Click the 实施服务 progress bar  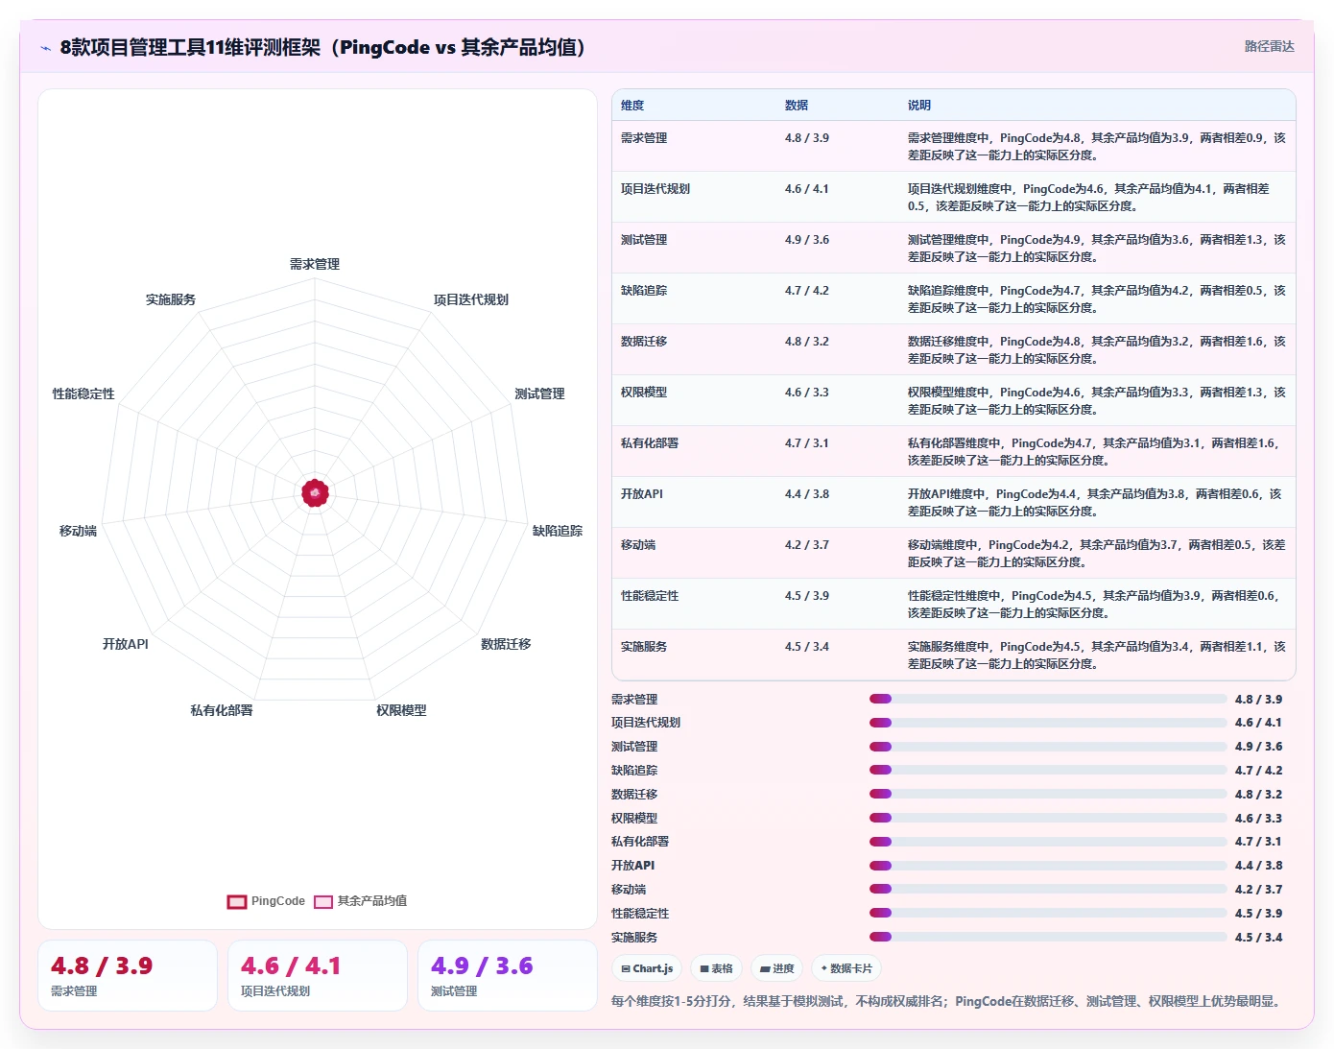pyautogui.click(x=1048, y=937)
